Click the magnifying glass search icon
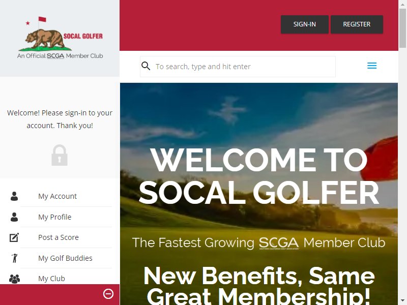This screenshot has width=407, height=305. point(146,66)
